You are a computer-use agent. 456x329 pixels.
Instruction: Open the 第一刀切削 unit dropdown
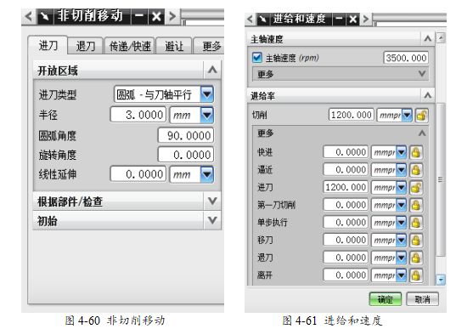(401, 205)
